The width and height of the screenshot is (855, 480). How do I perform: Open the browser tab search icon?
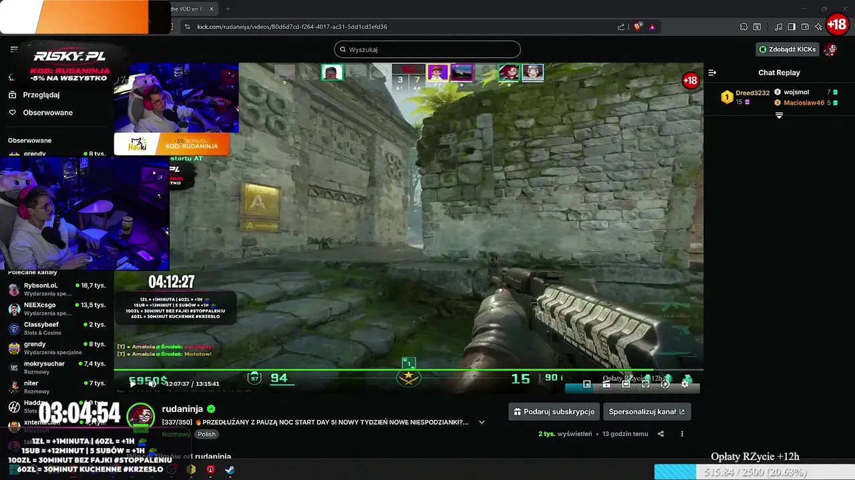click(757, 27)
